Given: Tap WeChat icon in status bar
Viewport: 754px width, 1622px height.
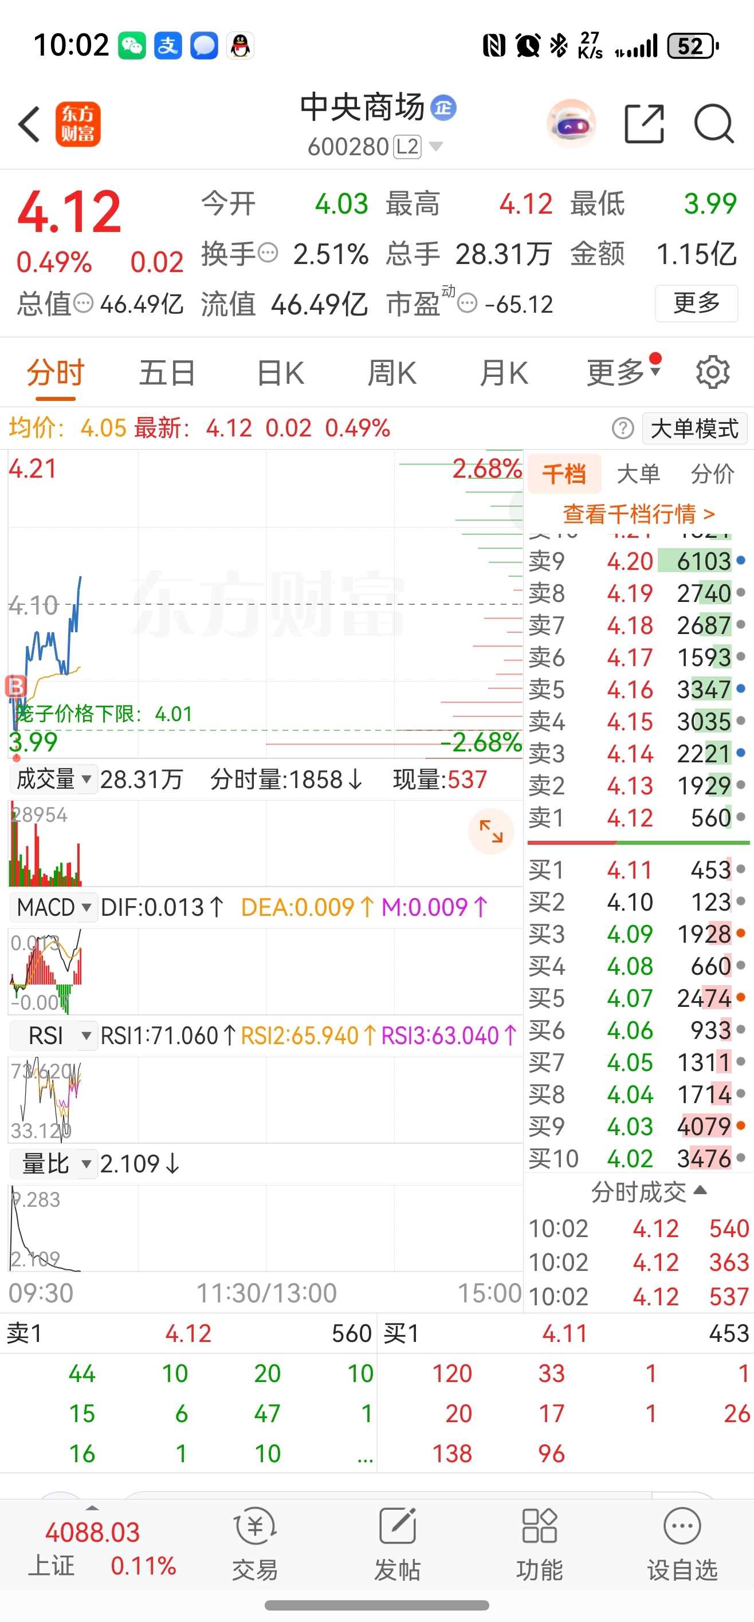Looking at the screenshot, I should tap(132, 46).
